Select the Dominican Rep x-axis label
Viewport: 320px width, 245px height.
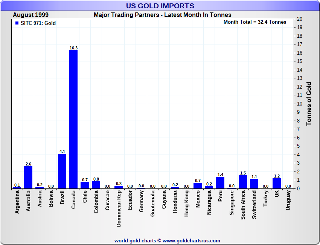click(x=119, y=208)
